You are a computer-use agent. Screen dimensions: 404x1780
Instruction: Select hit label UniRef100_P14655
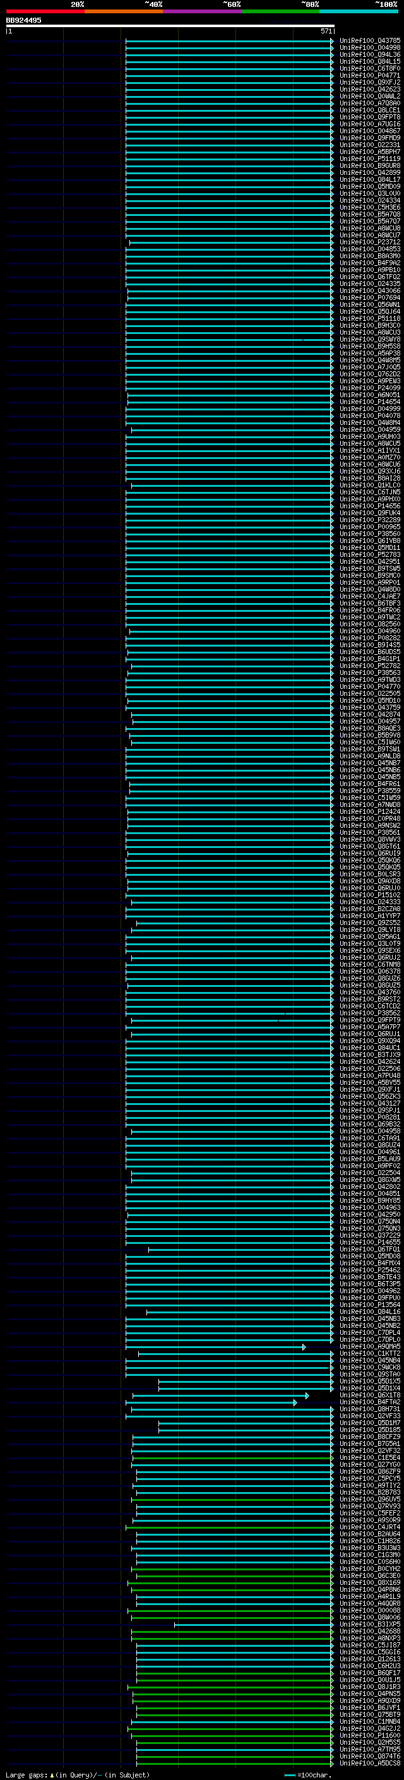click(x=369, y=1242)
